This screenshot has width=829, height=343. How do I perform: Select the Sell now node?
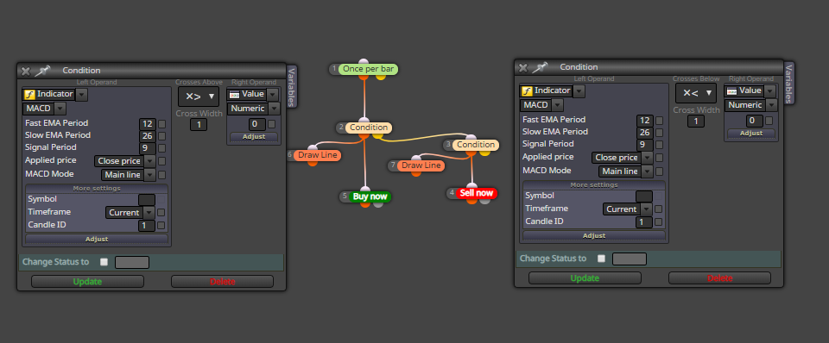(x=477, y=193)
